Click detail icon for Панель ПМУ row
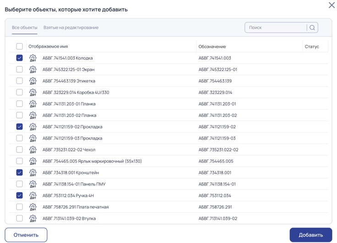Image resolution: width=337 pixels, height=243 pixels. click(x=33, y=184)
